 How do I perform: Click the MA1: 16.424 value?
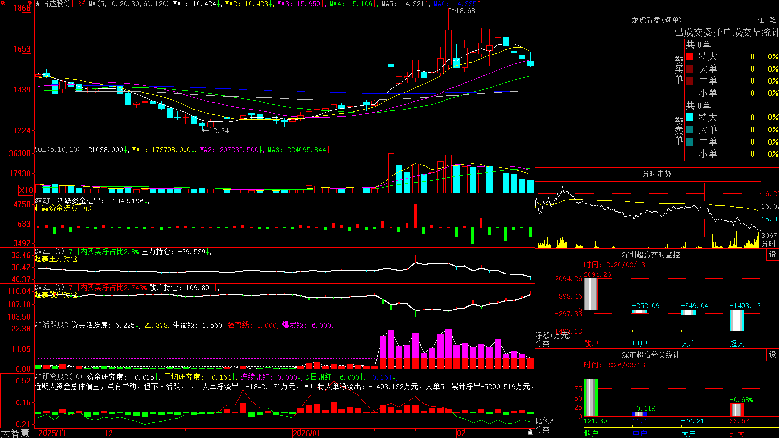[197, 4]
